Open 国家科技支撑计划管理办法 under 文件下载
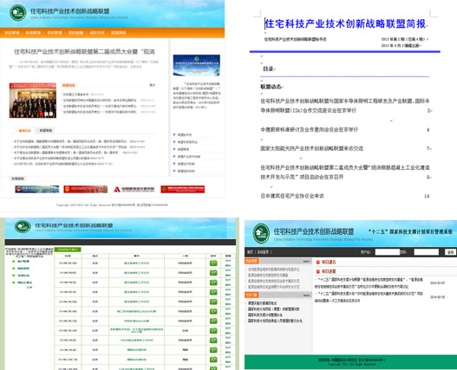The height and width of the screenshot is (370, 457). click(265, 315)
